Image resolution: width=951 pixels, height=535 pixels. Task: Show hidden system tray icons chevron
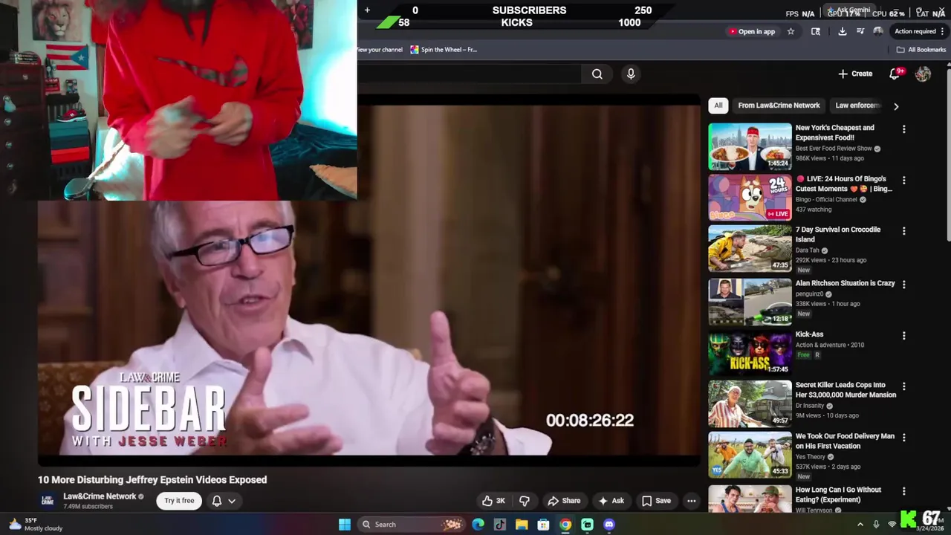[860, 525]
